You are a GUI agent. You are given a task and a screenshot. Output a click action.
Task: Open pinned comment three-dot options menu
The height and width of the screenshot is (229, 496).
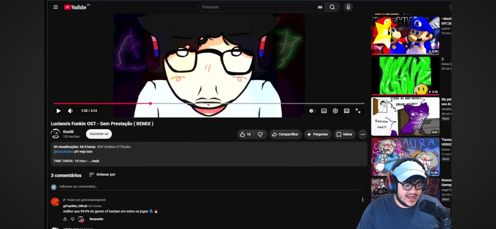click(362, 200)
